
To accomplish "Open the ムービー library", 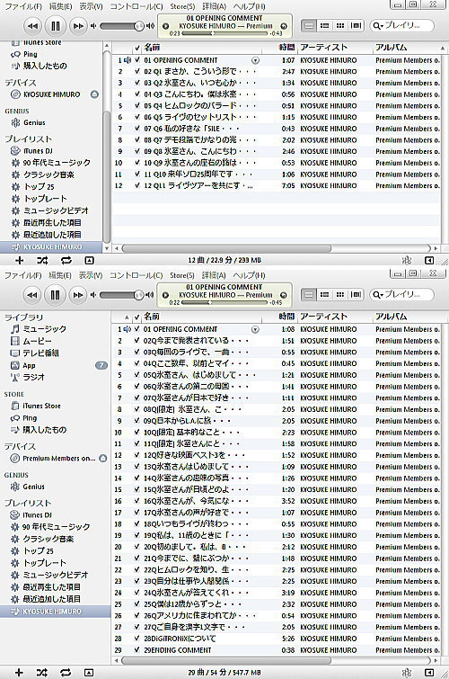I will [x=37, y=341].
